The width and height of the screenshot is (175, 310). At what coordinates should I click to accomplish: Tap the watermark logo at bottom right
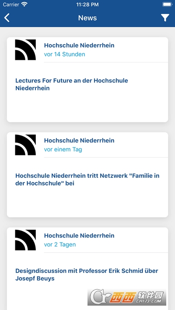point(127,297)
